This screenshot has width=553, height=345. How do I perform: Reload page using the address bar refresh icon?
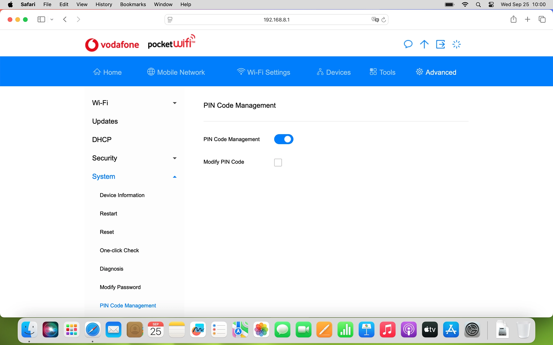tap(384, 20)
